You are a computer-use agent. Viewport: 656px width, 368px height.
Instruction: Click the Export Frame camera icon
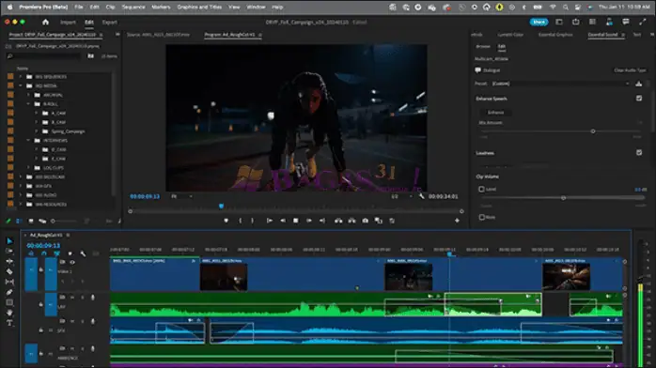pyautogui.click(x=366, y=221)
